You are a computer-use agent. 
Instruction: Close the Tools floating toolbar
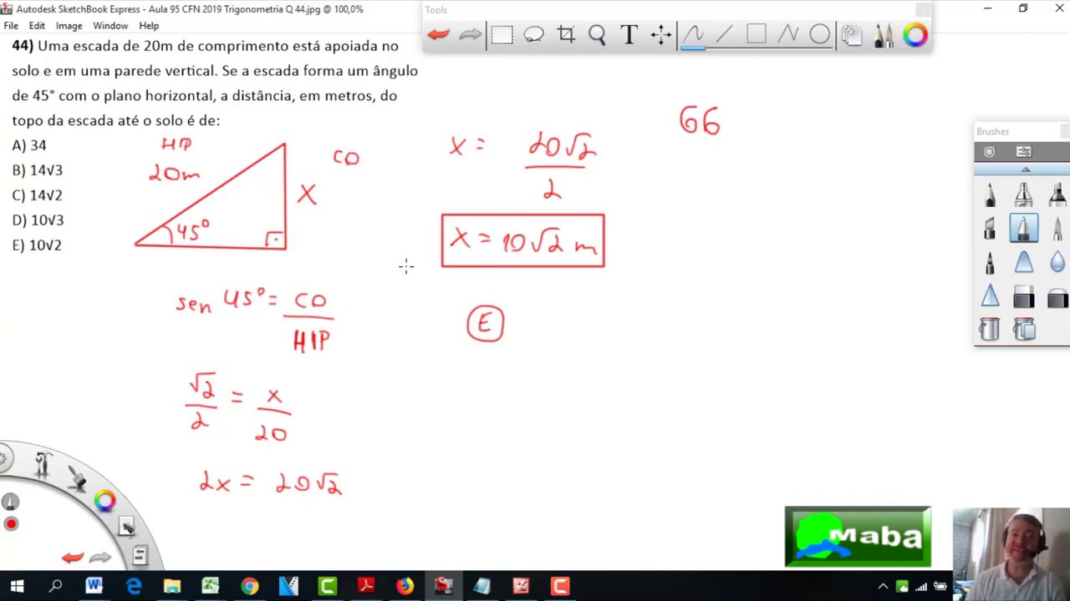(923, 10)
